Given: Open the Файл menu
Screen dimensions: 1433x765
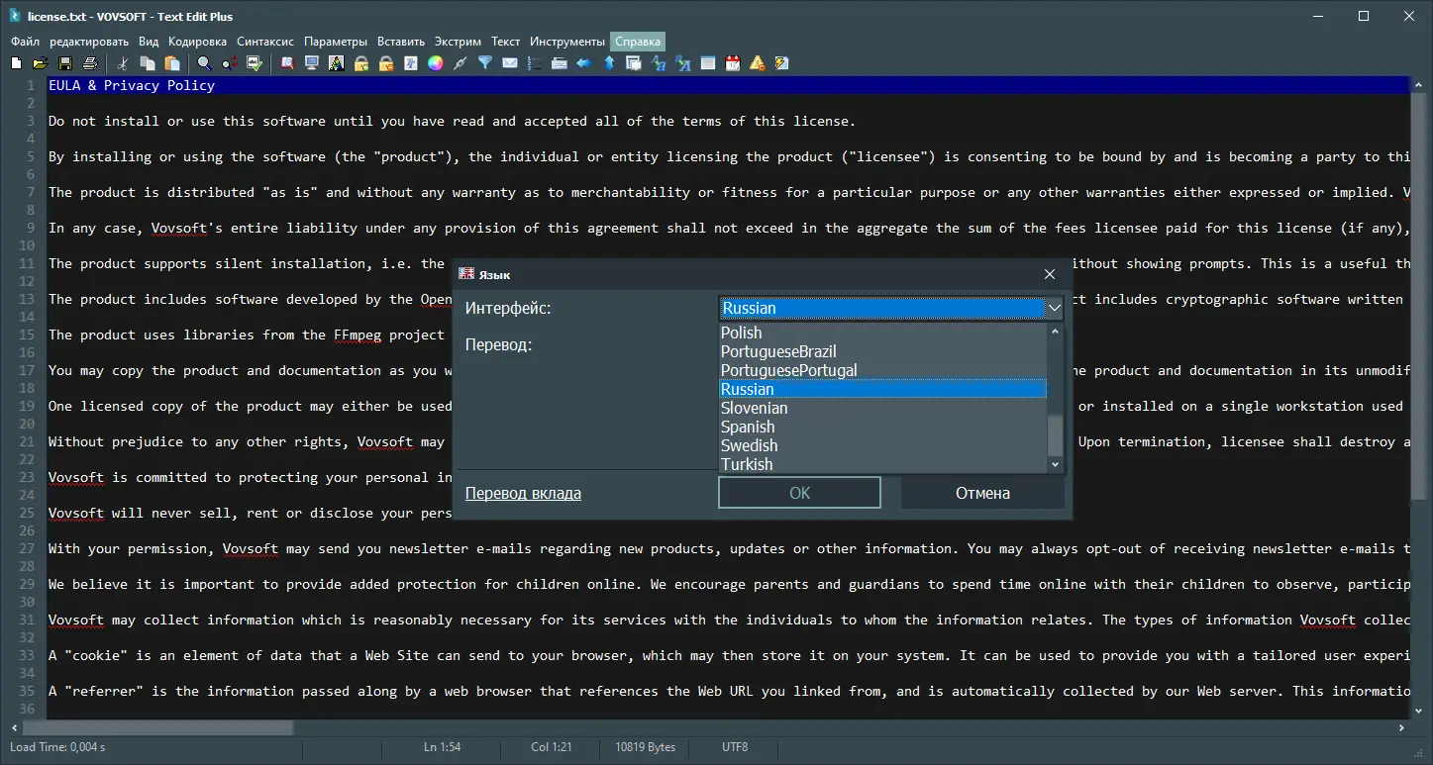Looking at the screenshot, I should pos(26,42).
